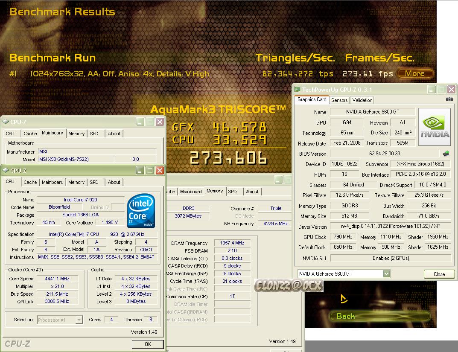Close the GPU-Z window
Screen dimensions: 458x352
coord(451,89)
